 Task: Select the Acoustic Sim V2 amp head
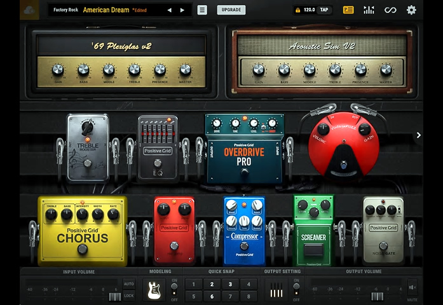[322, 61]
